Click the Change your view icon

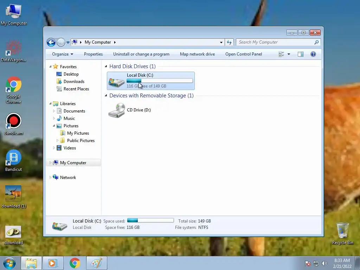[281, 54]
